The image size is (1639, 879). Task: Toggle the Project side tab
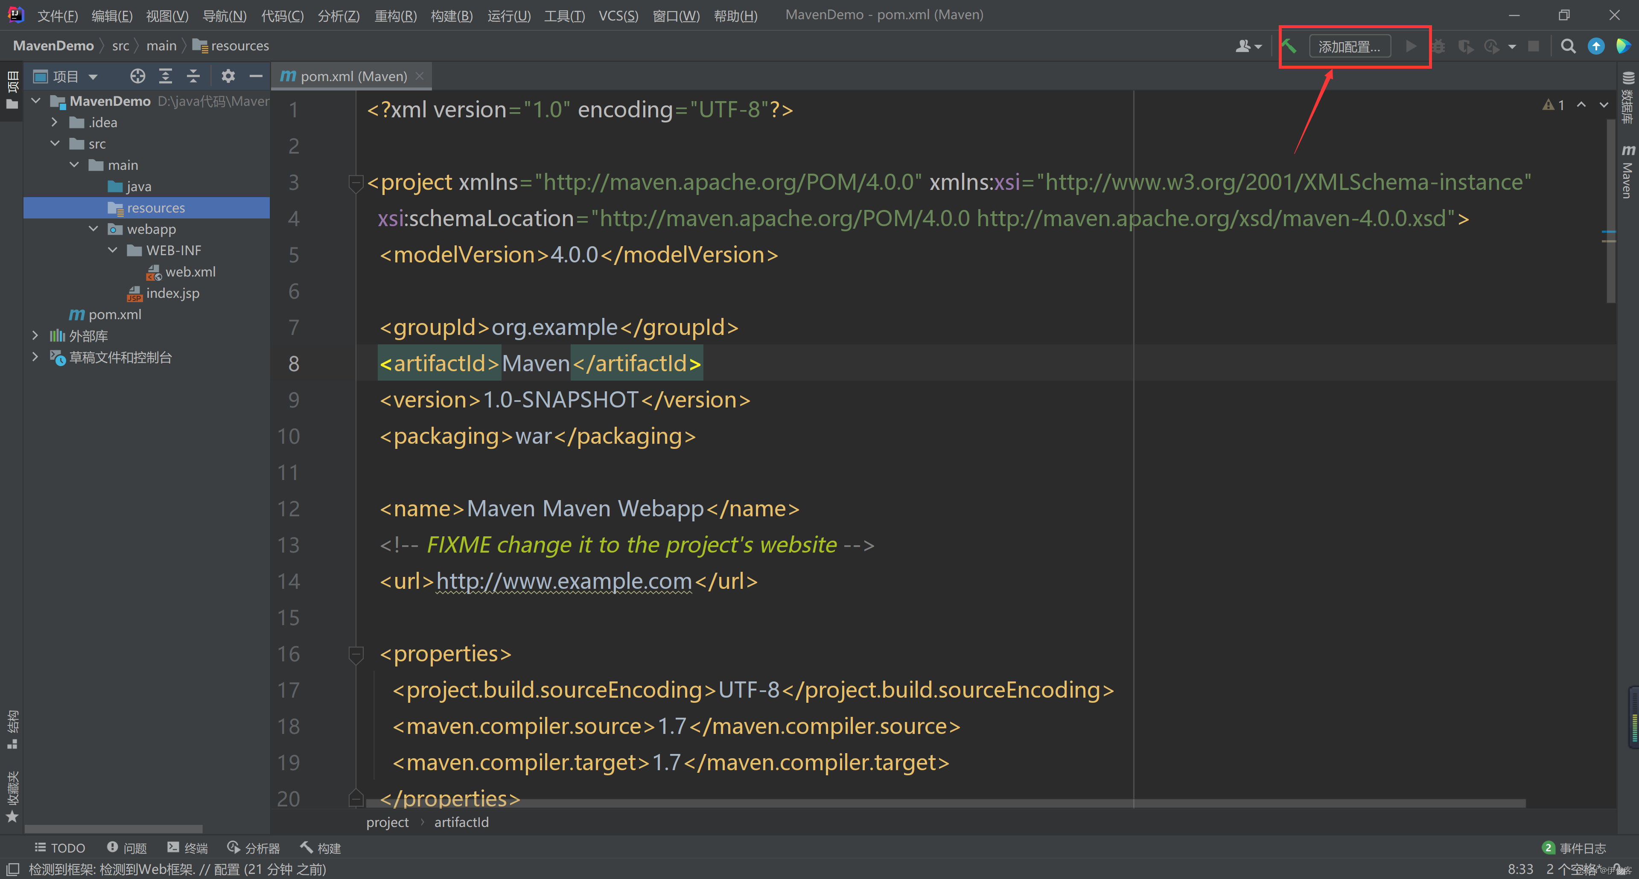click(12, 91)
